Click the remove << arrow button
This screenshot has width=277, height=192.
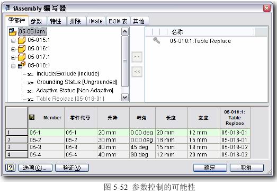point(137,72)
